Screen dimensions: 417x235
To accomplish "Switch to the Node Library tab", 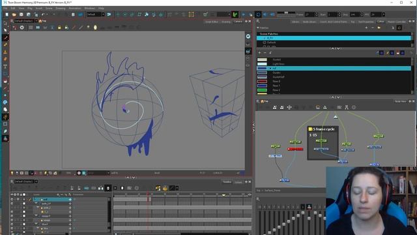I will click(x=309, y=22).
